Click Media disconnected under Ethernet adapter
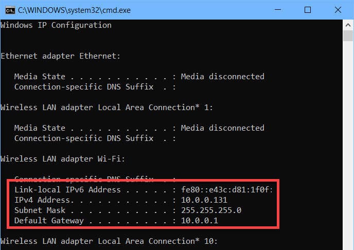Image resolution: width=354 pixels, height=250 pixels. (x=223, y=77)
